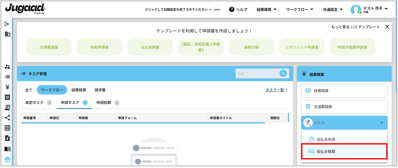Viewport: 398px width, 168px height.
Task: Click もっと見る 115 テンプレート link
Action: coord(356,27)
